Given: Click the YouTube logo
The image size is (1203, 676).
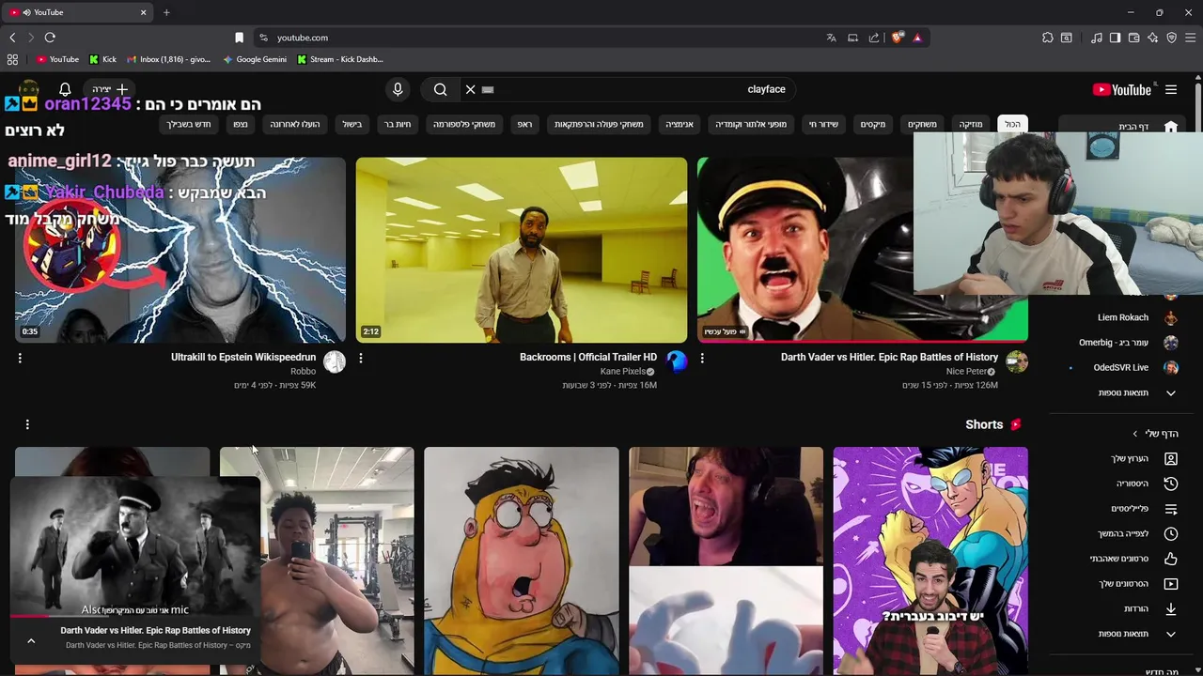Looking at the screenshot, I should click(x=1122, y=89).
